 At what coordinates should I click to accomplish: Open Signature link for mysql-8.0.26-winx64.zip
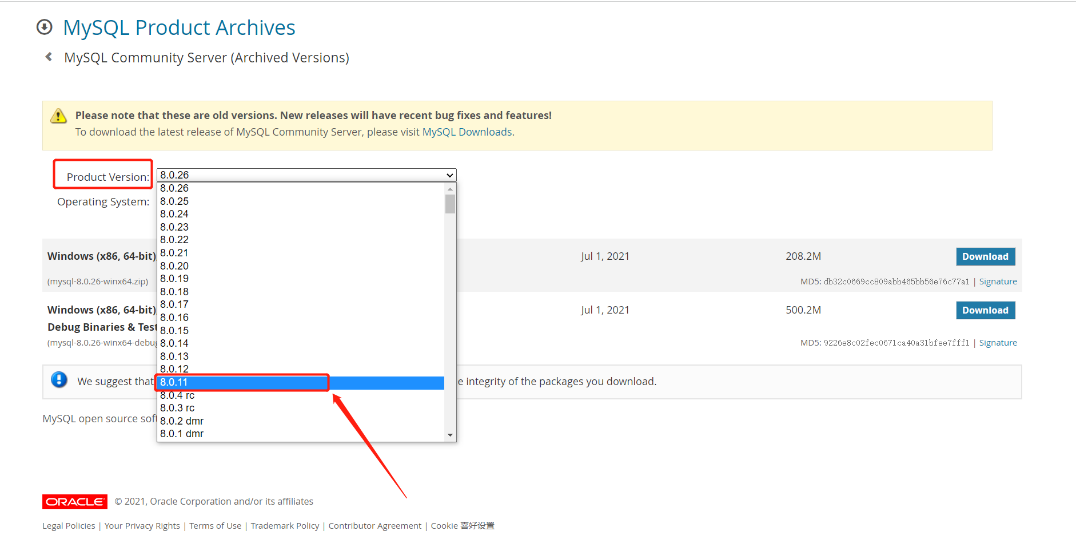pyautogui.click(x=998, y=282)
